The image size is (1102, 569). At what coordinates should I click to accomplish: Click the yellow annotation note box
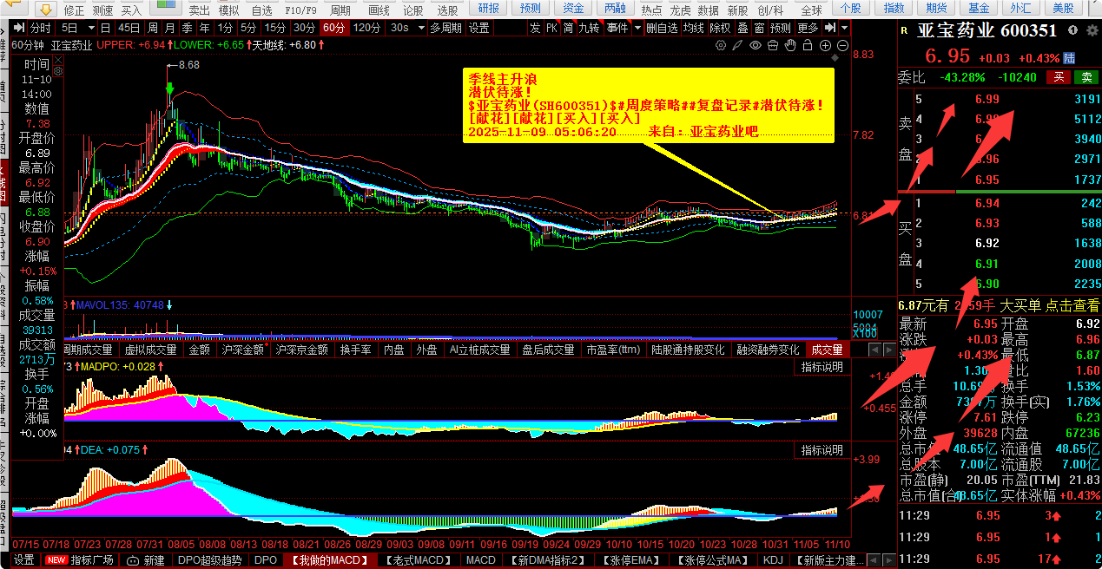648,106
